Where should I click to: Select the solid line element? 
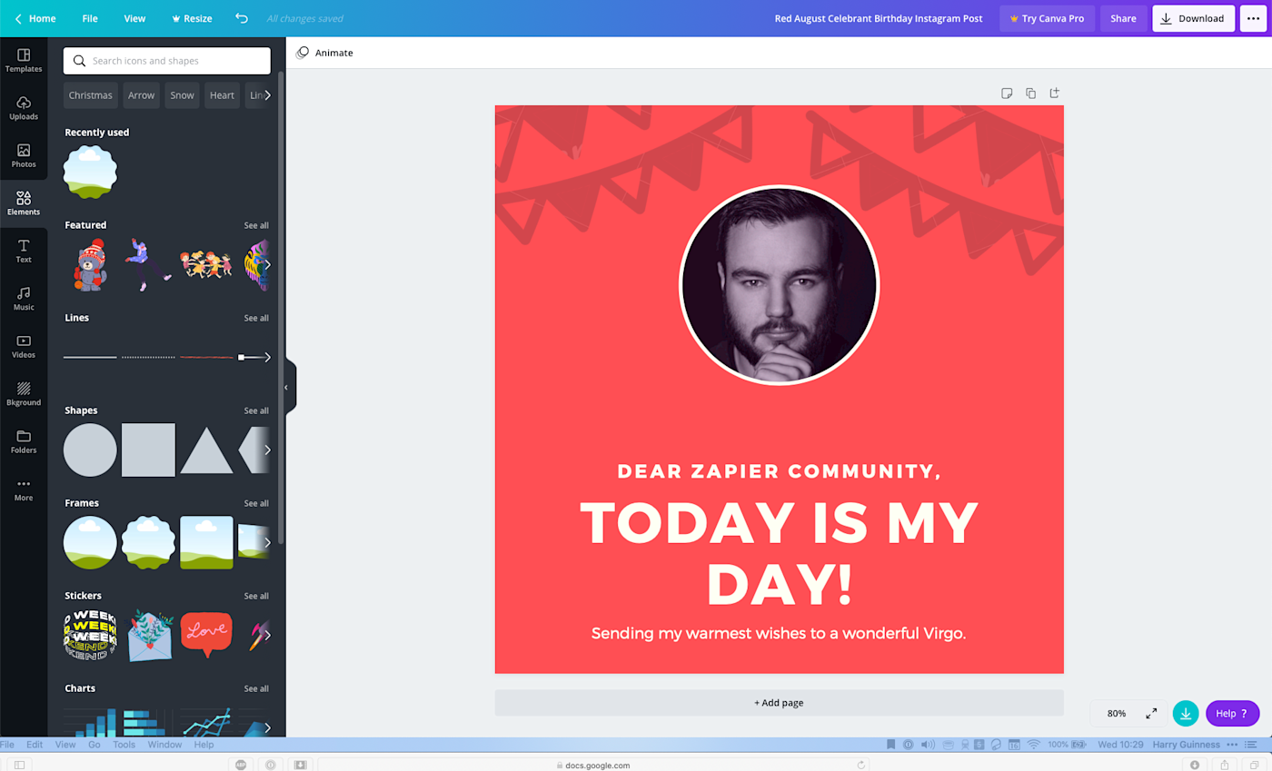tap(90, 357)
